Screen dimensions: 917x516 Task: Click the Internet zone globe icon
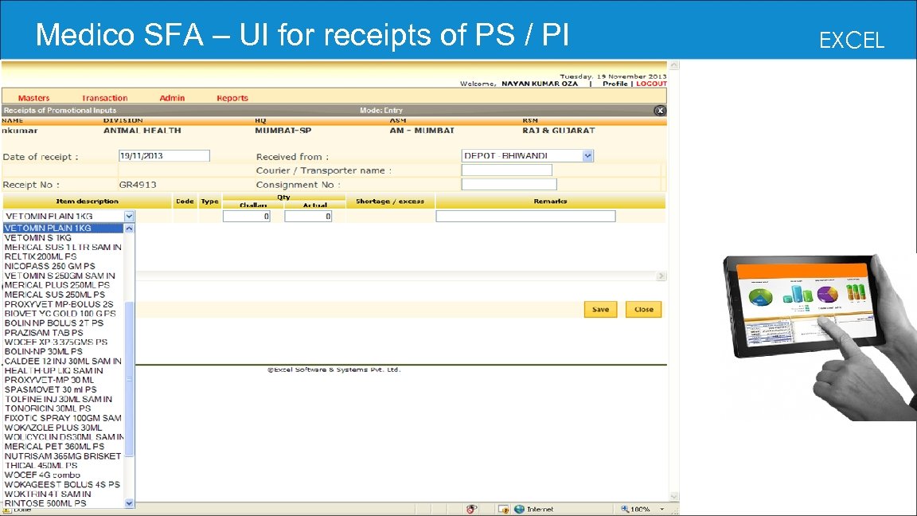tap(519, 508)
